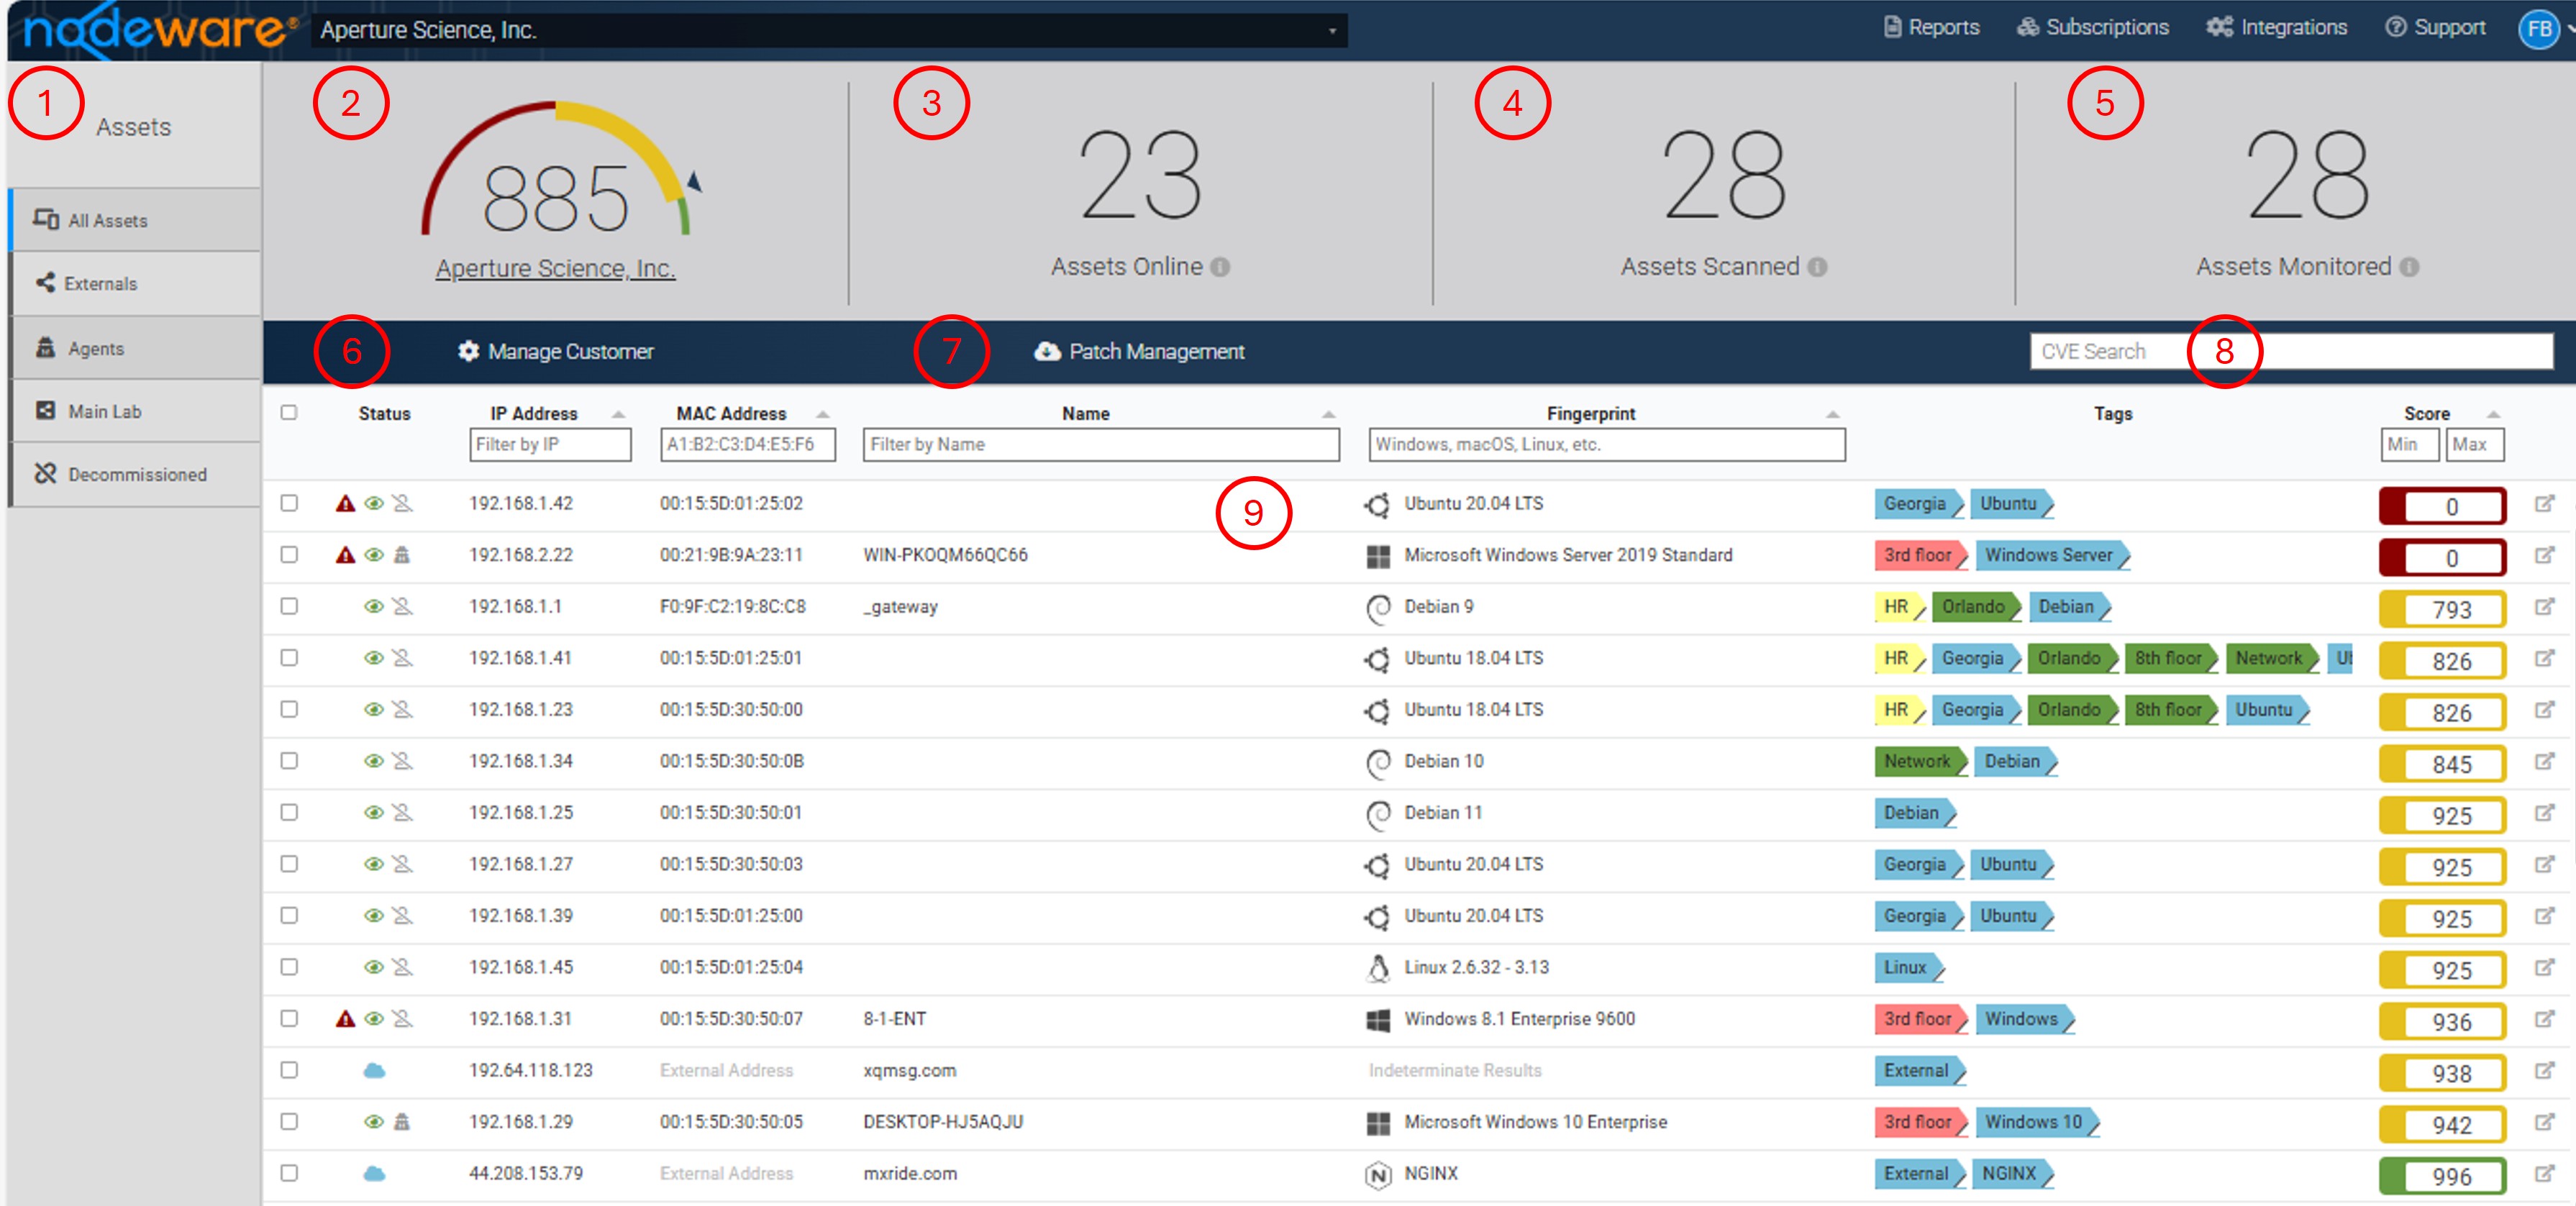Viewport: 2576px width, 1206px height.
Task: Click the Linux penguin icon for 192.168.1.45
Action: click(1378, 968)
